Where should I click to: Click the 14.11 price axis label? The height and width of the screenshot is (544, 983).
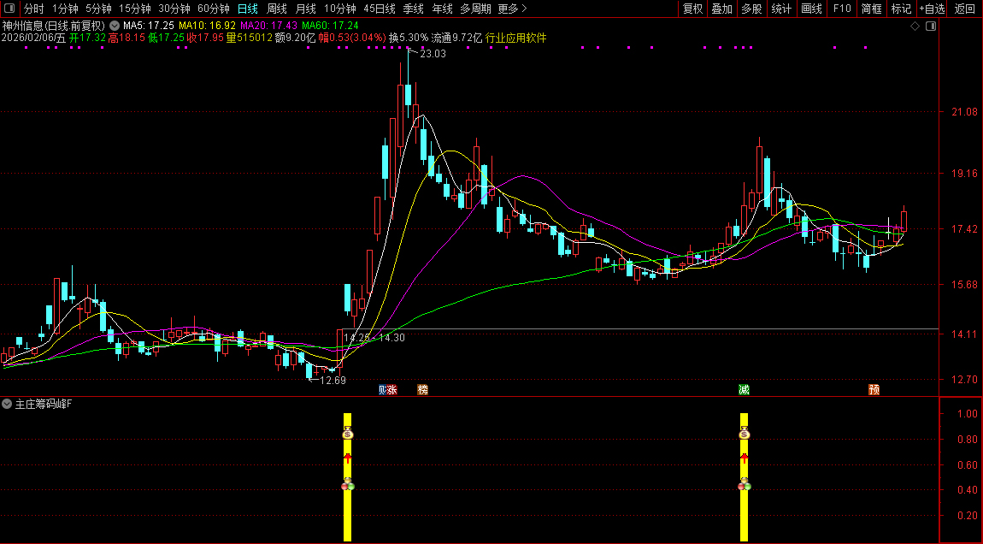(x=964, y=334)
